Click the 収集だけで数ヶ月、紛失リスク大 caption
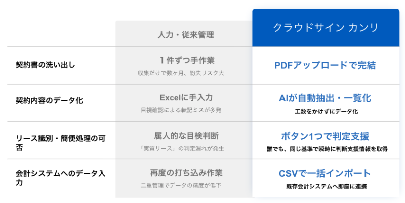Image resolution: width=405 pixels, height=203 pixels. (x=181, y=73)
